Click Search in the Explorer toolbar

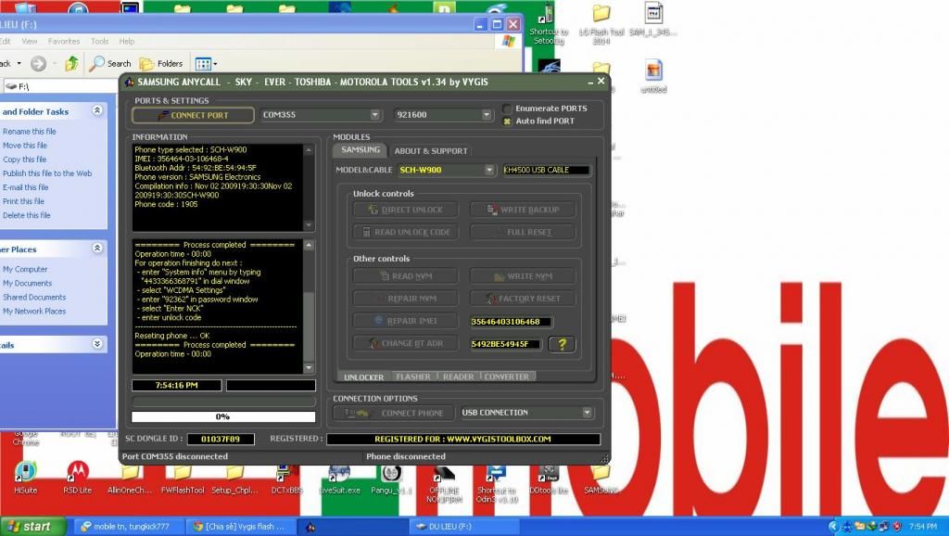click(110, 63)
